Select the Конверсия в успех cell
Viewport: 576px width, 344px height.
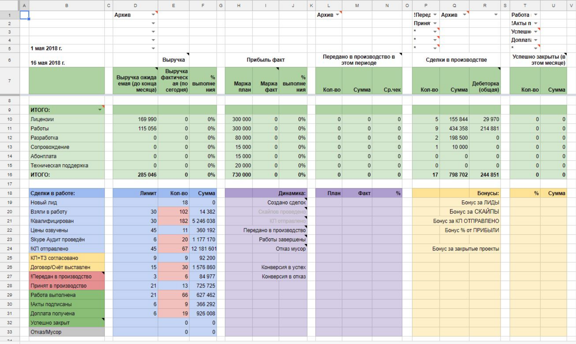pyautogui.click(x=266, y=267)
